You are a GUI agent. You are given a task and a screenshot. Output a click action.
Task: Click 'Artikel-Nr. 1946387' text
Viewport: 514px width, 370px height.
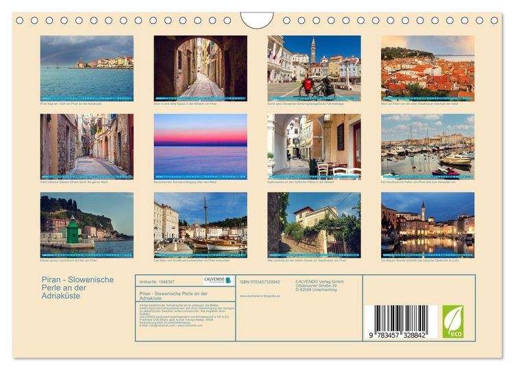[x=157, y=282]
